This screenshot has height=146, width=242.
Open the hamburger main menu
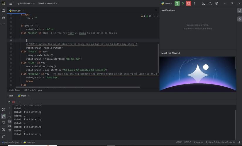coord(11,4)
